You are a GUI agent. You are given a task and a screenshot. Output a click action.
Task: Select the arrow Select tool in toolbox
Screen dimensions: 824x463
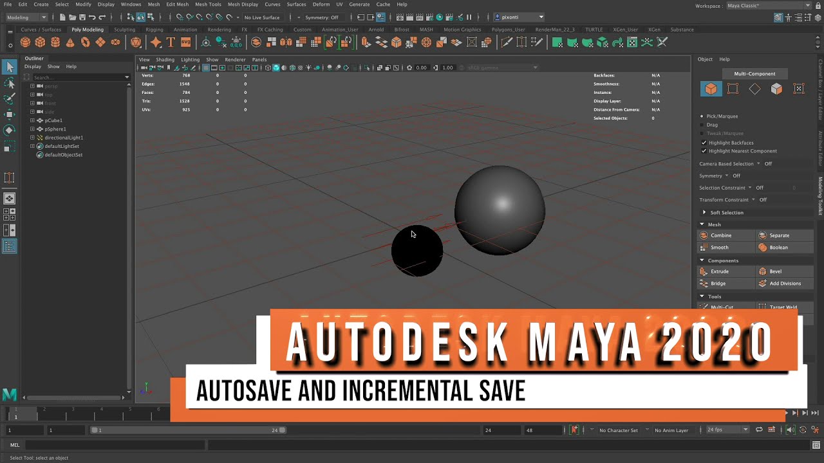point(10,67)
